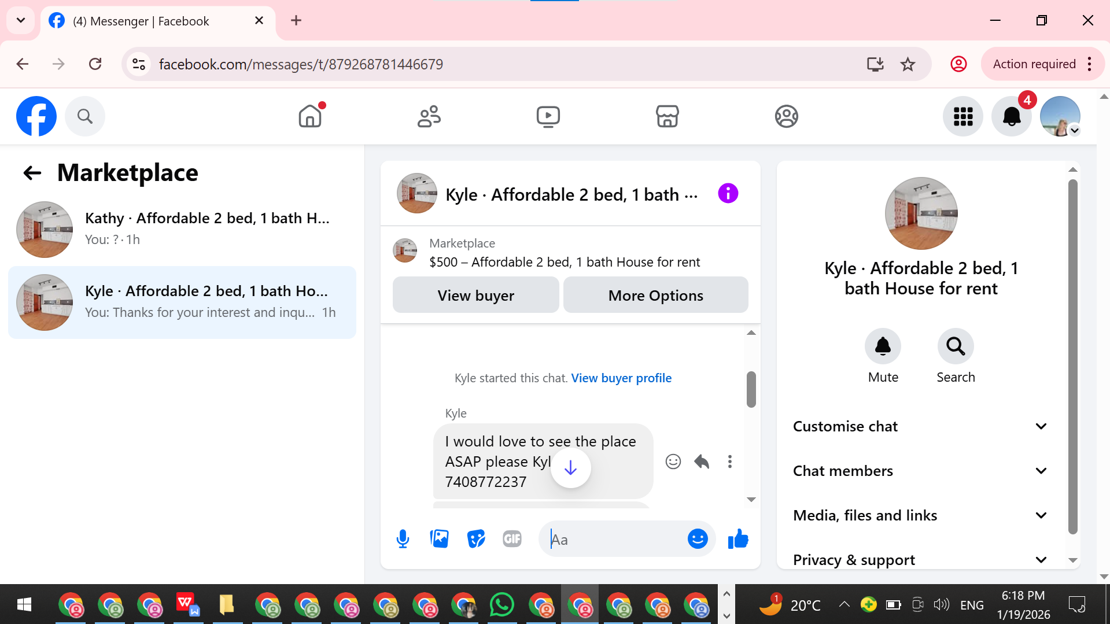Click the Action required button
This screenshot has width=1110, height=624.
tap(1034, 64)
